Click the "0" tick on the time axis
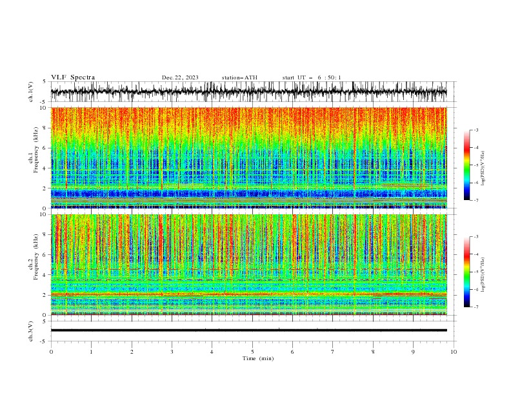Screen dimensions: 511x395 point(51,352)
